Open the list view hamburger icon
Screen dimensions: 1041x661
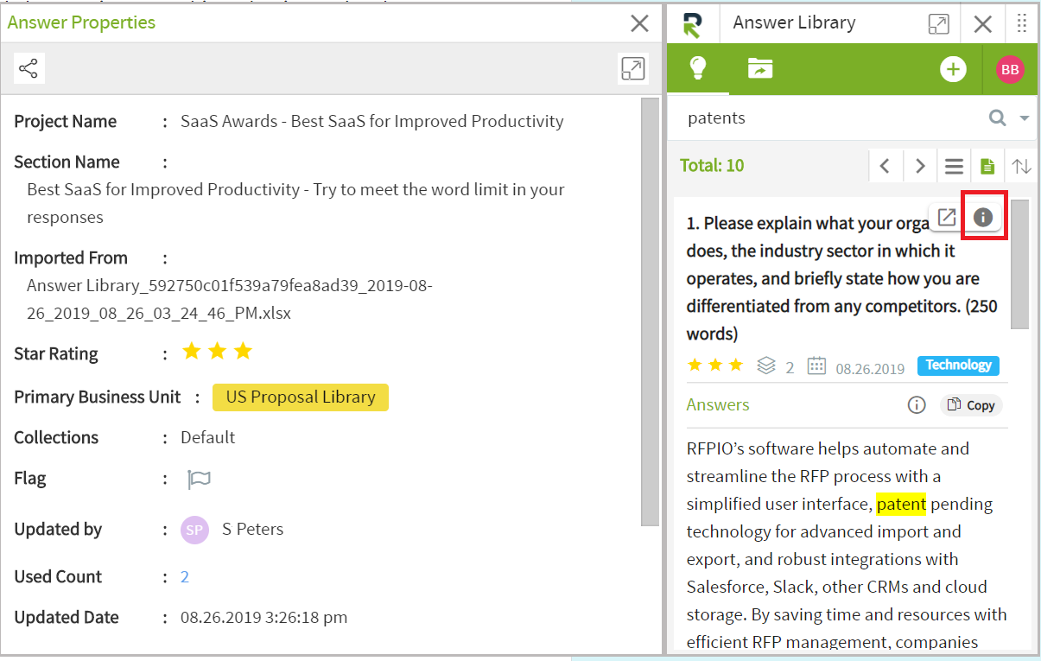(954, 166)
